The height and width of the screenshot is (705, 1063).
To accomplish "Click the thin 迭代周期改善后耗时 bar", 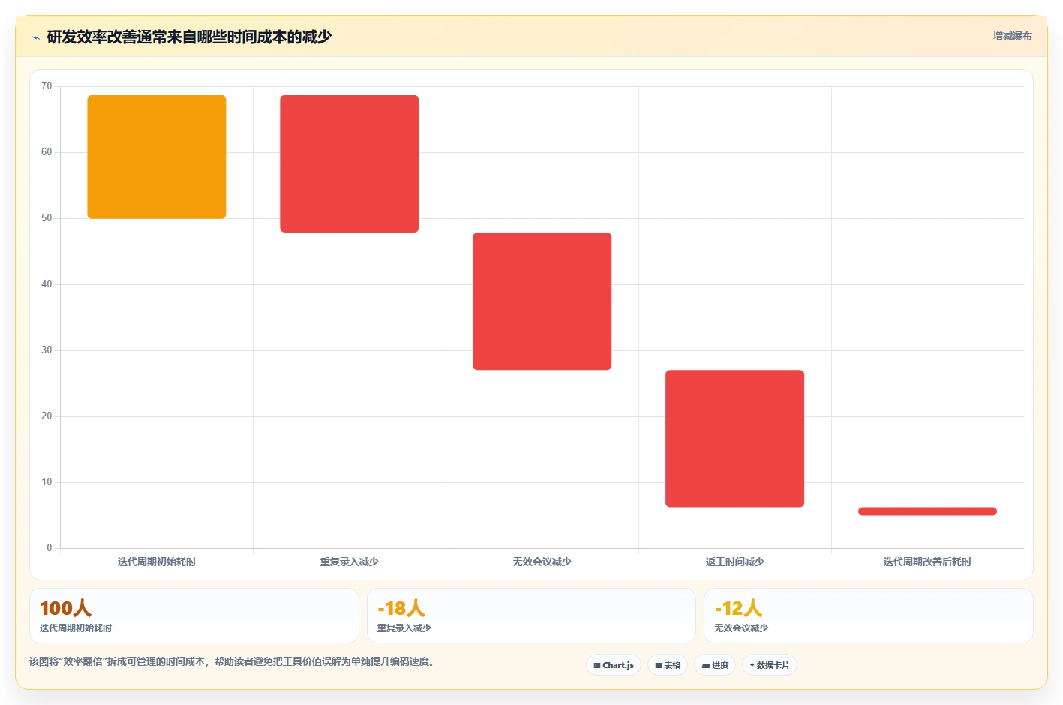I will [x=928, y=511].
